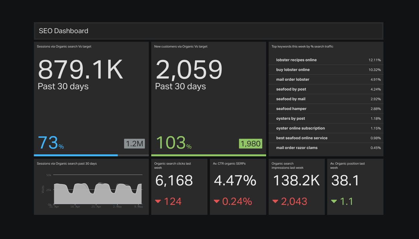Select the green 103% value
This screenshot has height=239, width=419.
[173, 143]
